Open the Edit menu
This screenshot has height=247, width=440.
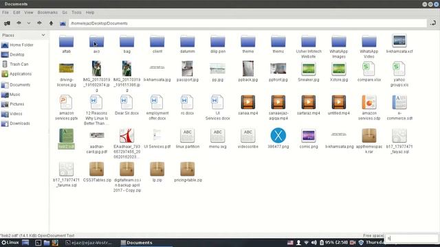(16, 12)
